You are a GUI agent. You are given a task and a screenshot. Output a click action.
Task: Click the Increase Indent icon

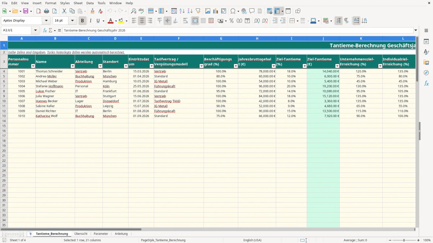pos(275,21)
